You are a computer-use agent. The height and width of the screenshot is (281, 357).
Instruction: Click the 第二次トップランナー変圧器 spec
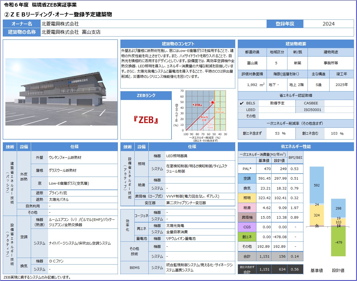pos(186,203)
